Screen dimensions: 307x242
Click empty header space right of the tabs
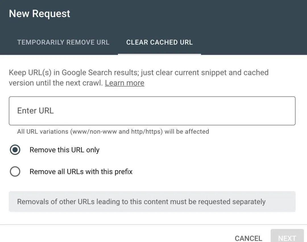[253, 42]
